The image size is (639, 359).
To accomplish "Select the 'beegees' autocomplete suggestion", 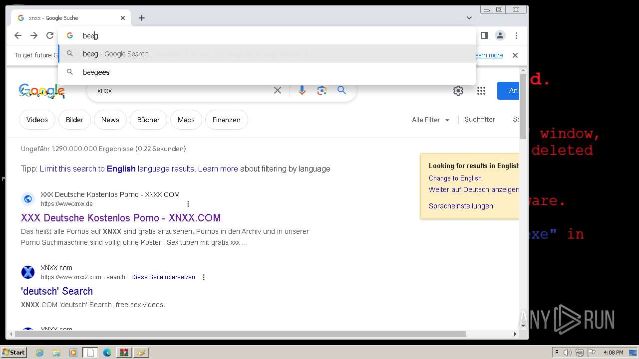I will pyautogui.click(x=267, y=72).
